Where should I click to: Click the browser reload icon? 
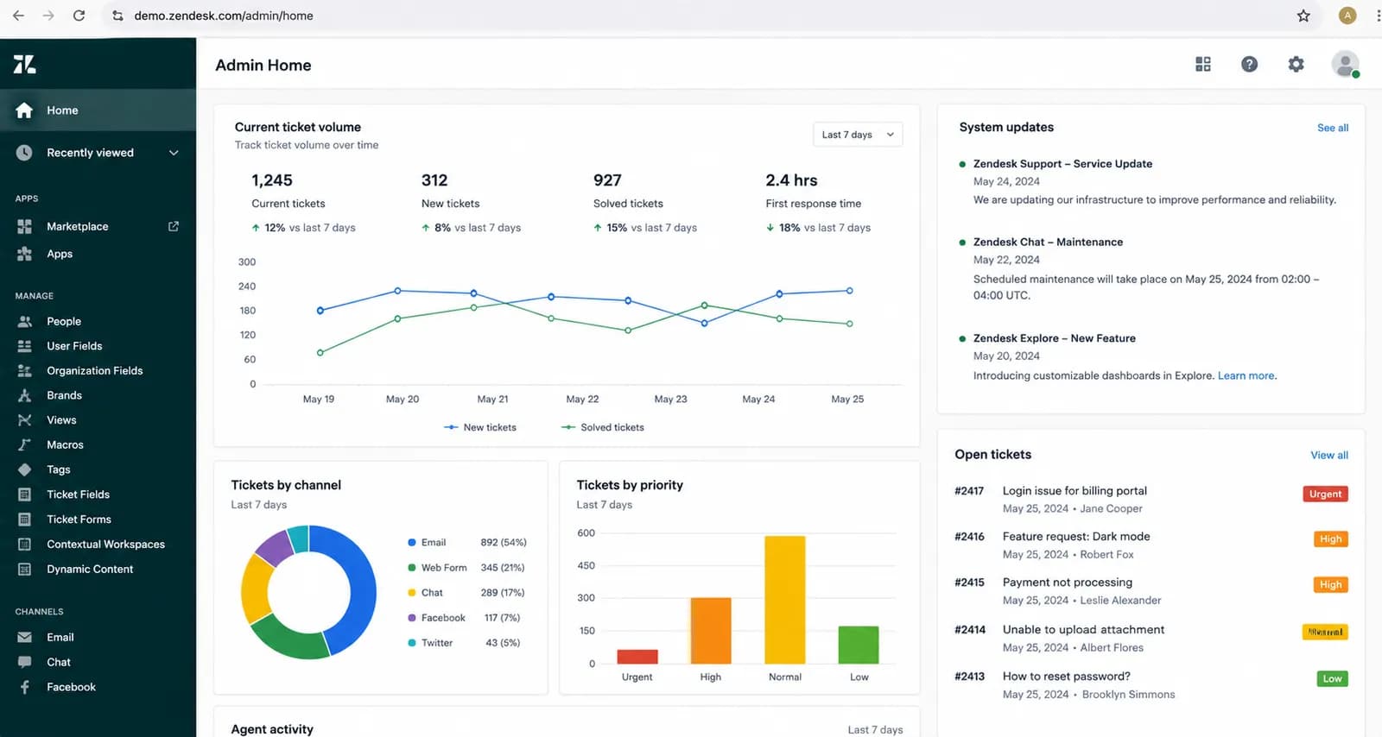(79, 16)
